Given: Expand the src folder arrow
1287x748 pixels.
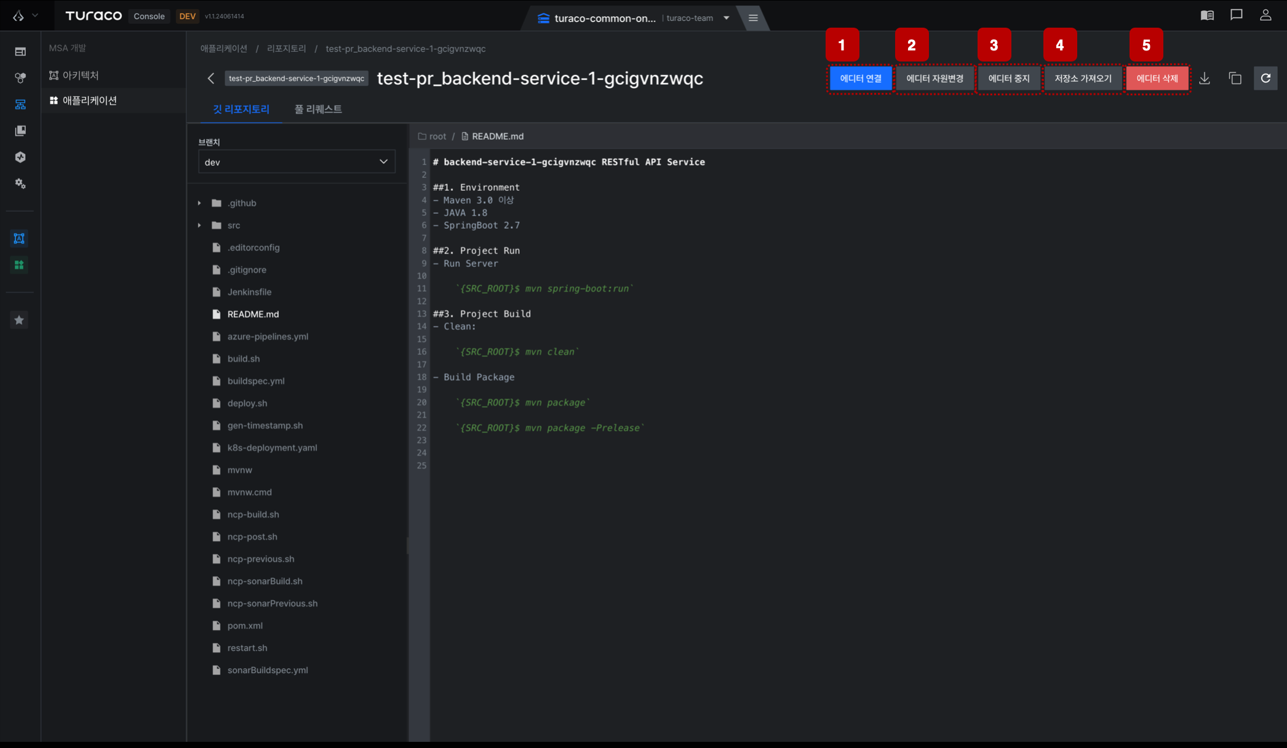Looking at the screenshot, I should click(199, 225).
